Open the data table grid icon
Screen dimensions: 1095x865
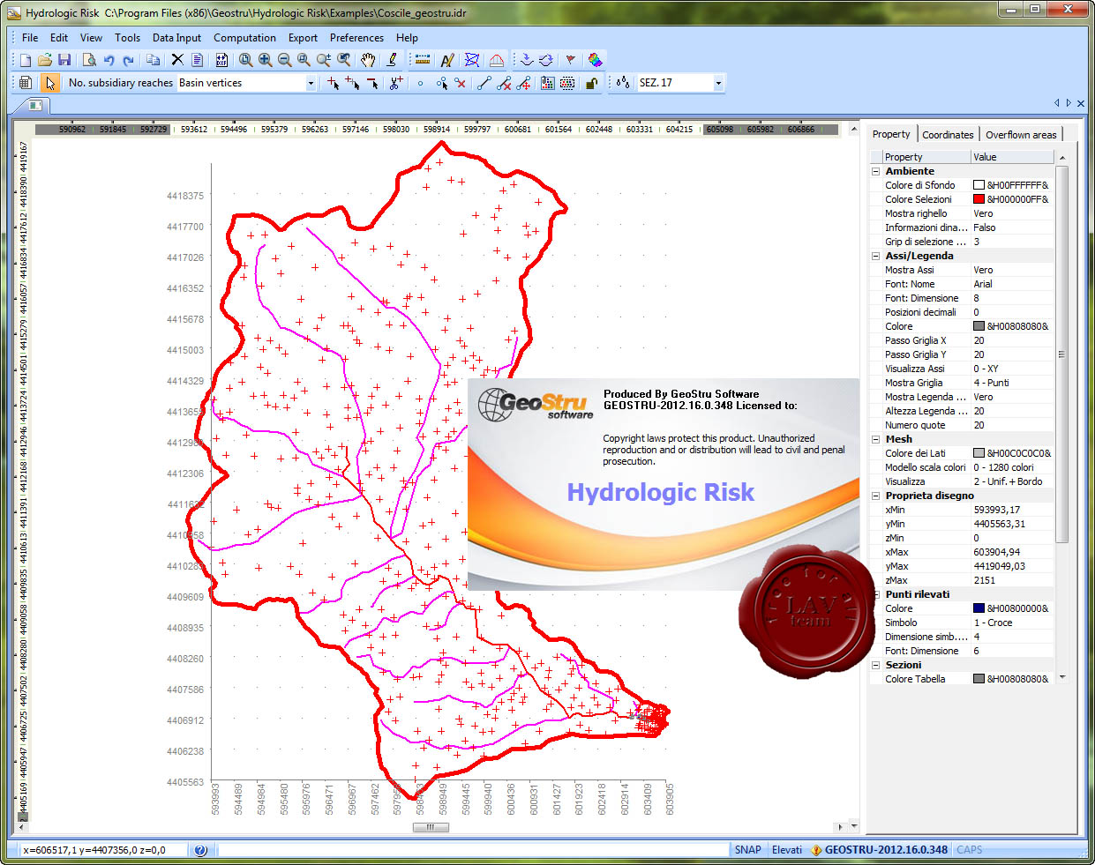(x=26, y=83)
